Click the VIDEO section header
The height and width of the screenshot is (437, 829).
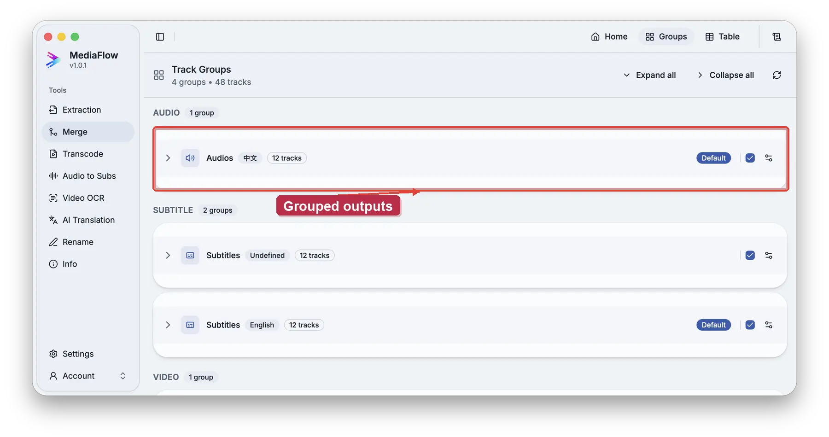point(166,377)
